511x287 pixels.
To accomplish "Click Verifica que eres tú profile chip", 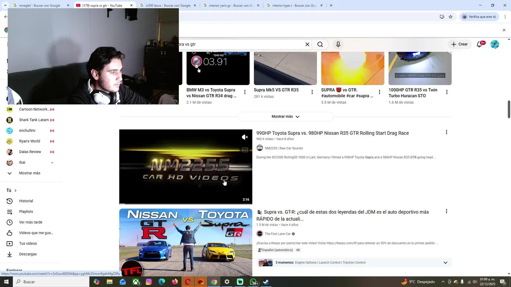I will (479, 17).
